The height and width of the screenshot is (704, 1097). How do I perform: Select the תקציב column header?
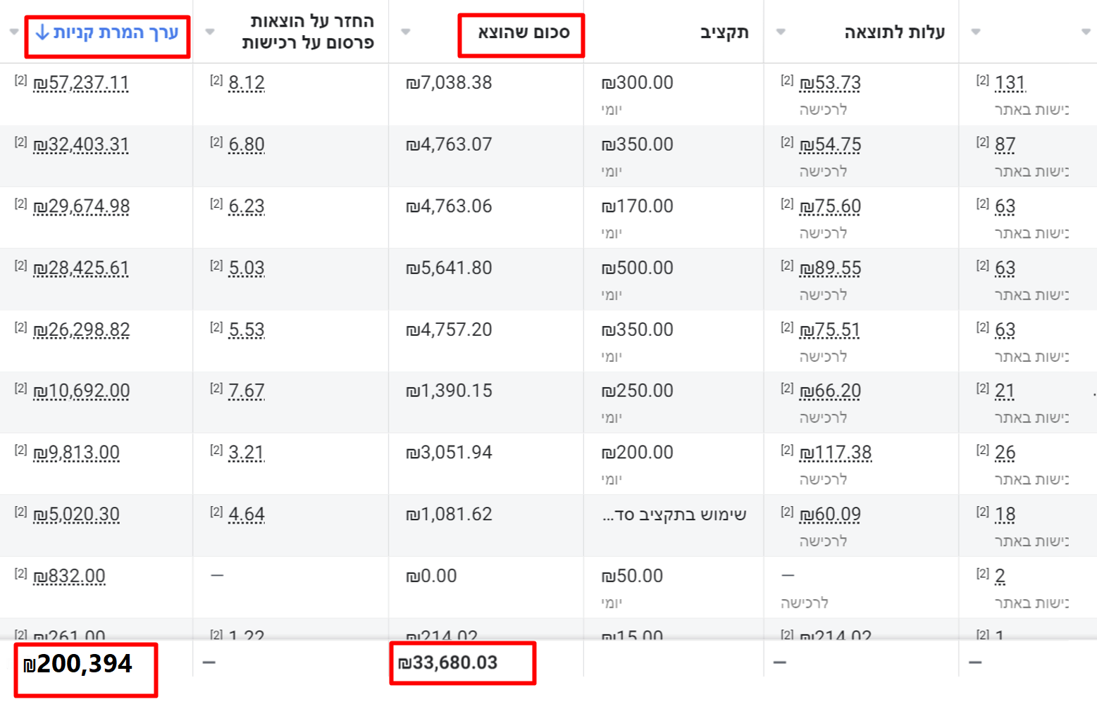click(x=724, y=32)
